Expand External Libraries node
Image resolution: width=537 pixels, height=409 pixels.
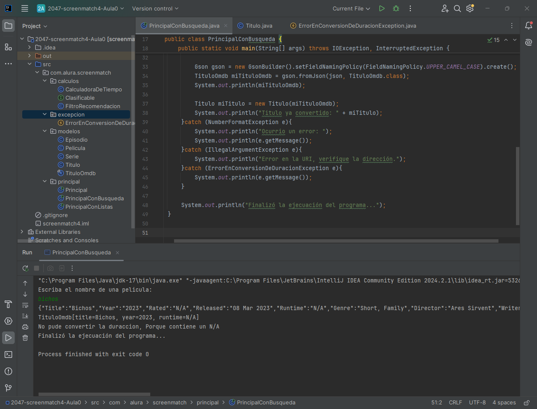pos(22,232)
